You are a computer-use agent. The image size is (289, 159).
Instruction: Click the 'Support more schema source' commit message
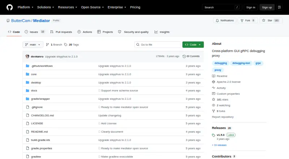coord(120,91)
